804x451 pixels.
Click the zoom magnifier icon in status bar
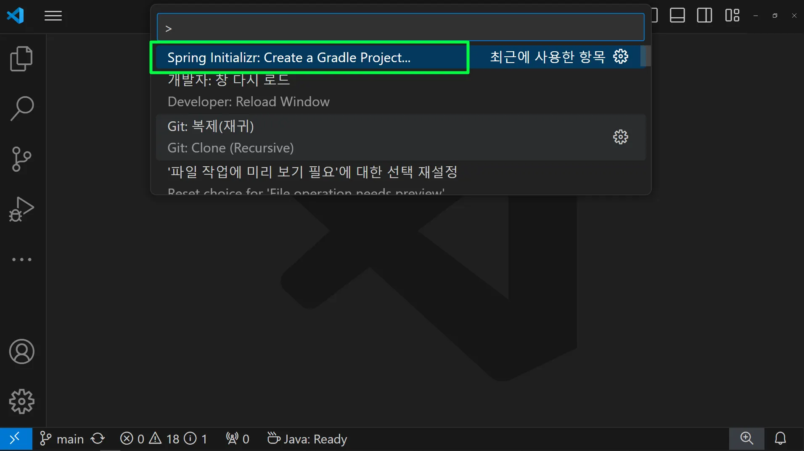click(x=747, y=438)
